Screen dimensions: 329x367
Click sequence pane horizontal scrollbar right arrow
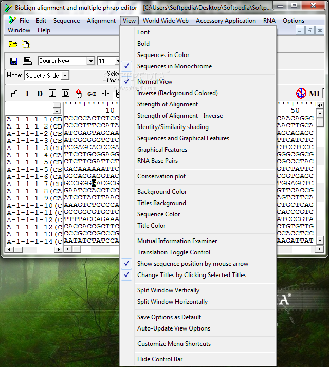click(x=319, y=249)
